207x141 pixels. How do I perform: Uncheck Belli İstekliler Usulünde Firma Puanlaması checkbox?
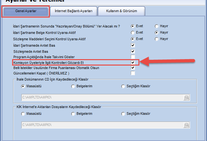pyautogui.click(x=133, y=68)
